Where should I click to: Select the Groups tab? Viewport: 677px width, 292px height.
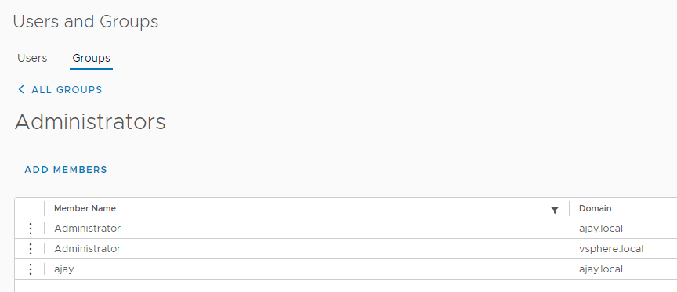[x=91, y=58]
